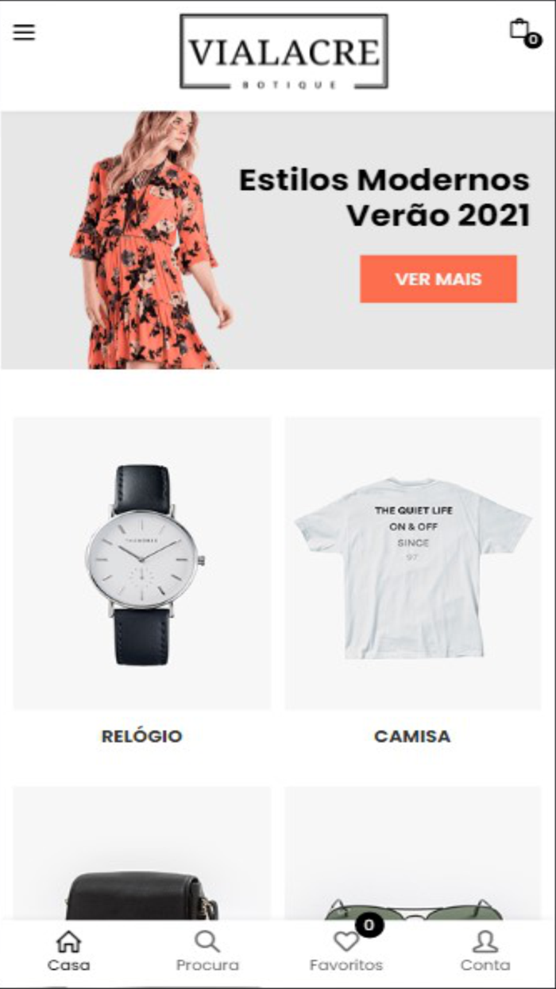Click the white t-shirt product image
The height and width of the screenshot is (989, 556).
413,564
